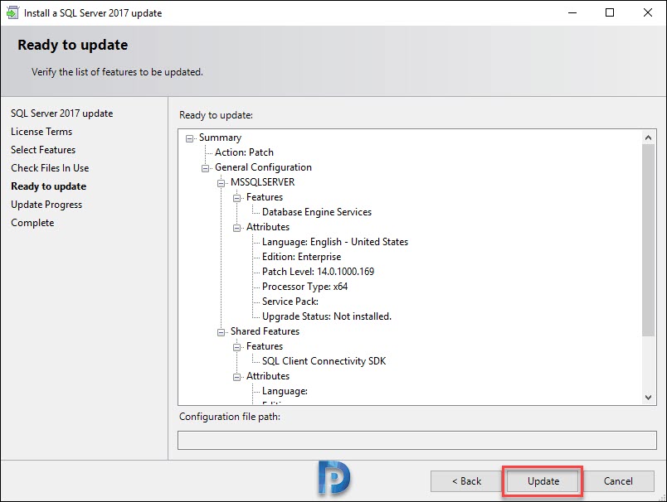Click 'Verify the list of features' text
This screenshot has height=502, width=667.
coord(118,72)
